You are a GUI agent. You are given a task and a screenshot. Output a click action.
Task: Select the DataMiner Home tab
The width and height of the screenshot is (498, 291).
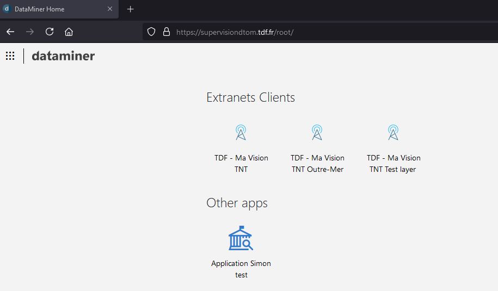click(59, 9)
